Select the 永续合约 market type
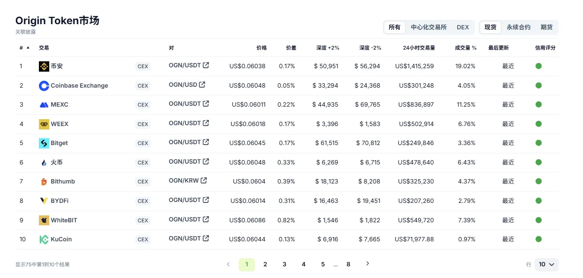 [518, 27]
